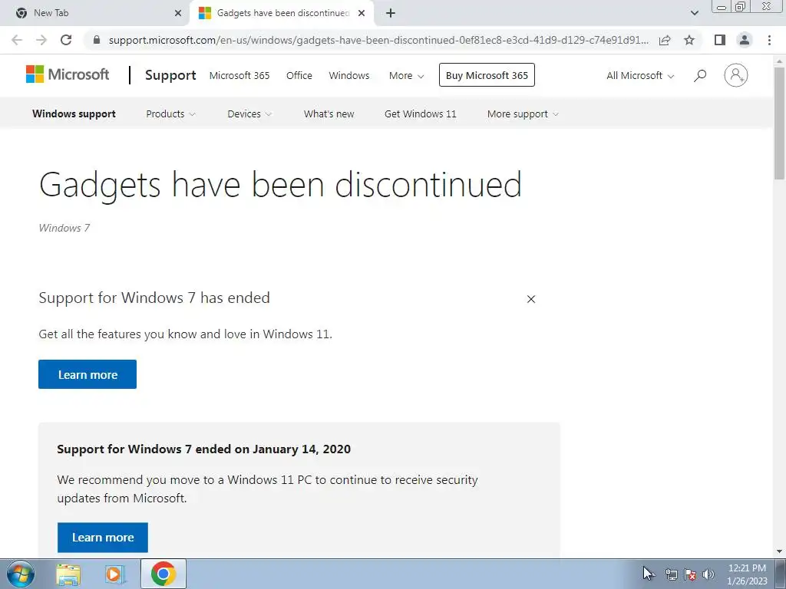Screen dimensions: 786x589
Task: View site info via the padlock icon
Action: 97,40
